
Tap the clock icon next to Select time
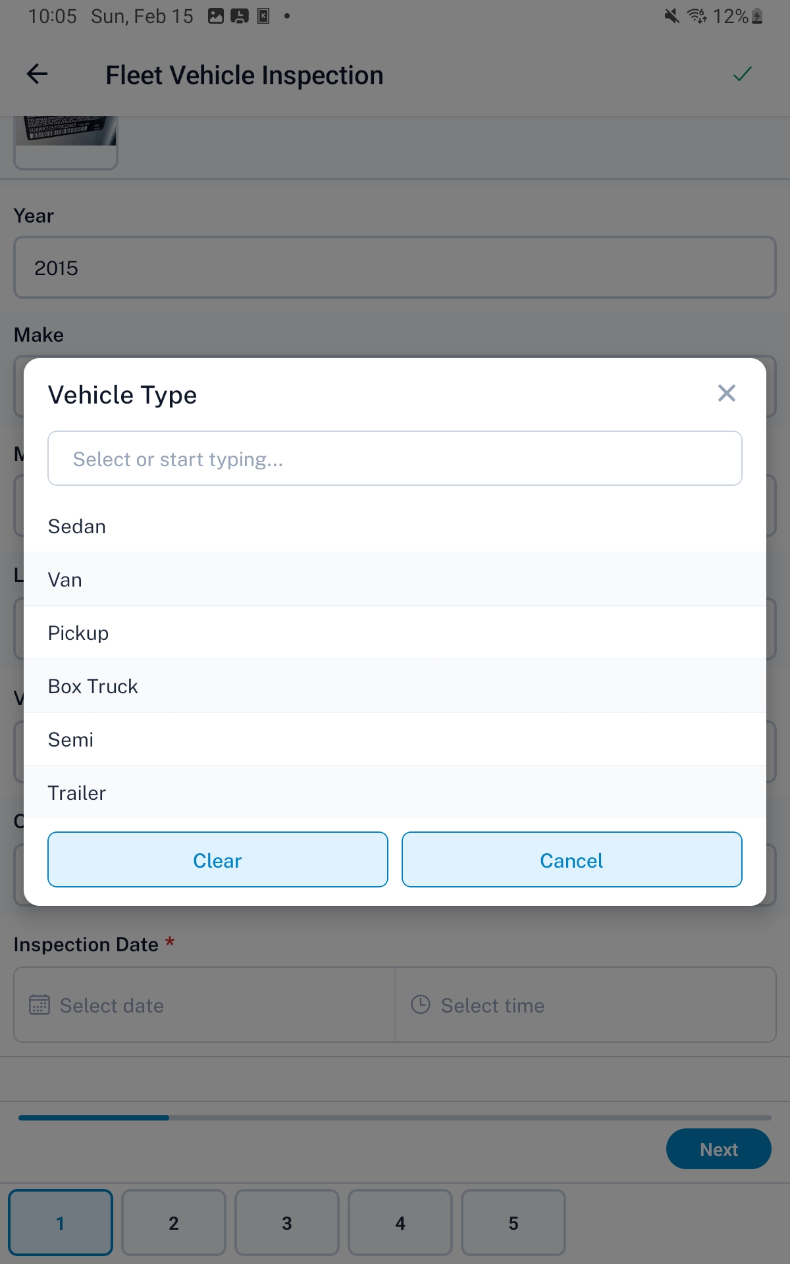421,1005
